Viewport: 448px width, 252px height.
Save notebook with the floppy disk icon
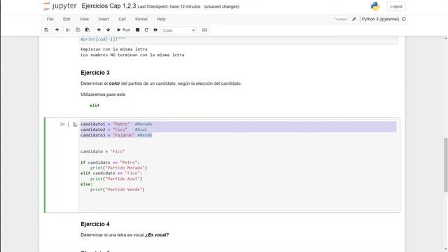(46, 30)
